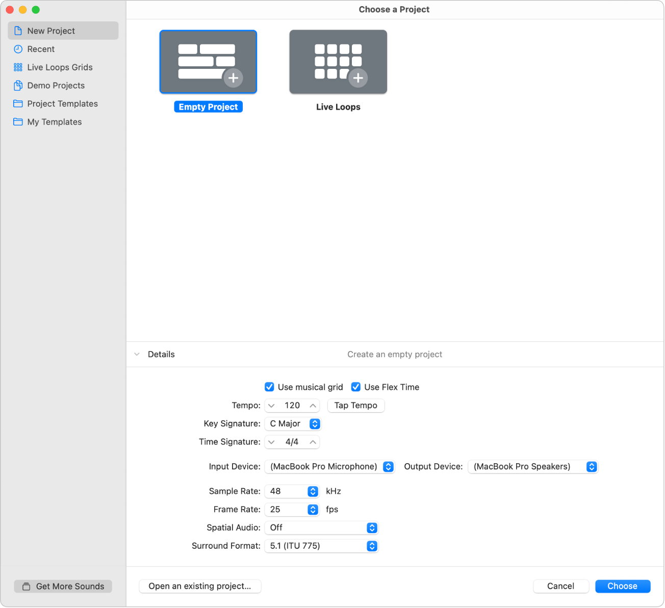Uncheck the Use musical grid checkbox
Image resolution: width=665 pixels, height=608 pixels.
tap(269, 387)
